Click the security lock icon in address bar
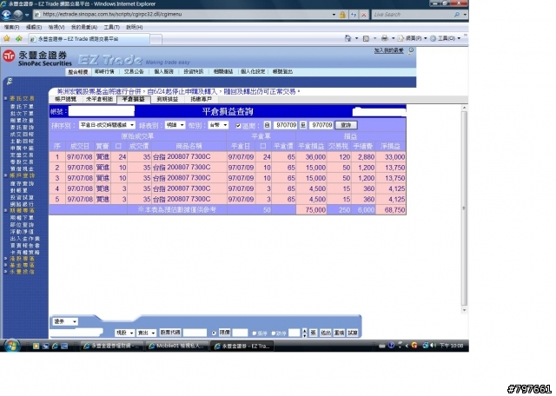556x396 pixels. pyautogui.click(x=342, y=15)
